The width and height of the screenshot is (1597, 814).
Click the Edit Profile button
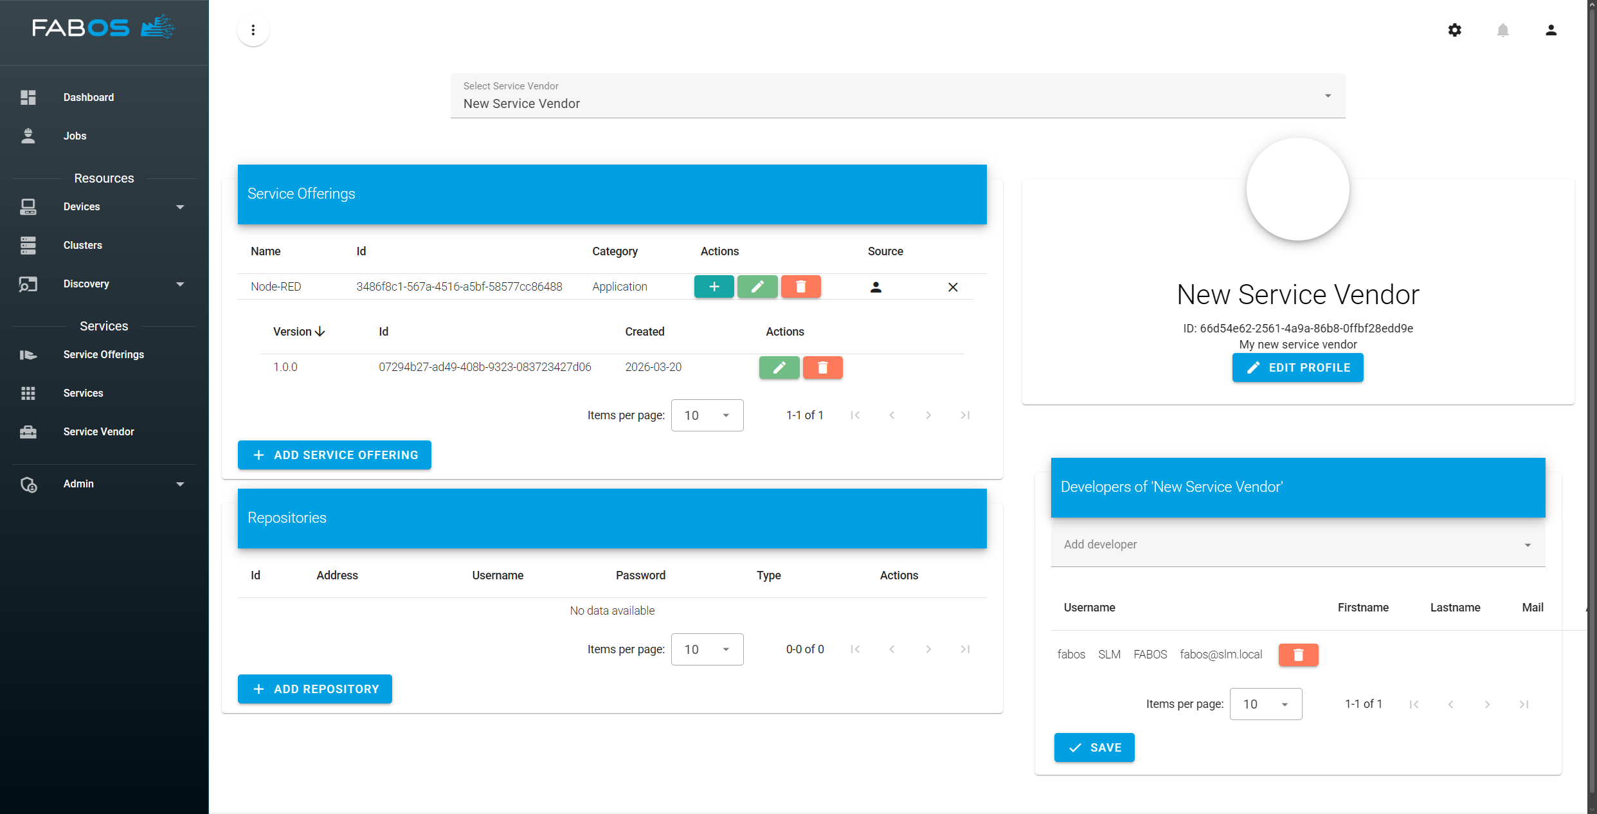tap(1297, 368)
